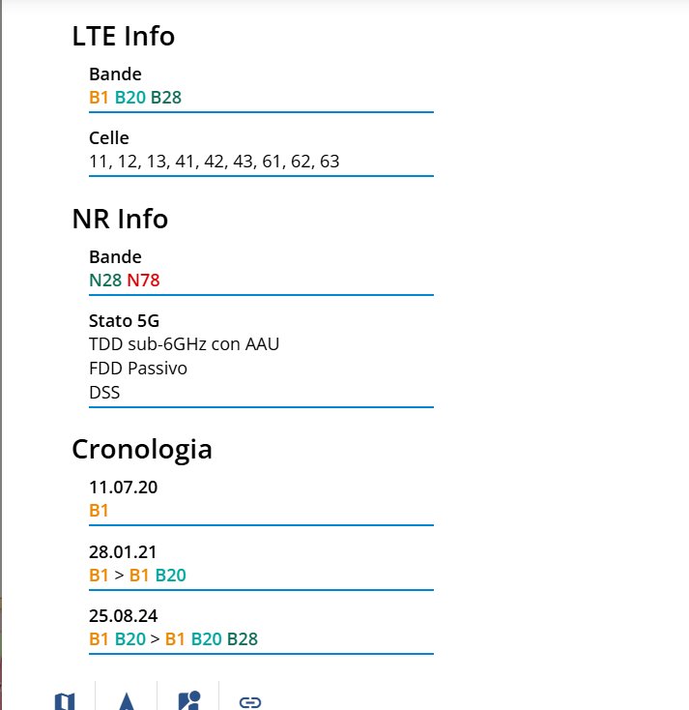Select the 11.07.20 history entry date
The height and width of the screenshot is (710, 689).
123,487
